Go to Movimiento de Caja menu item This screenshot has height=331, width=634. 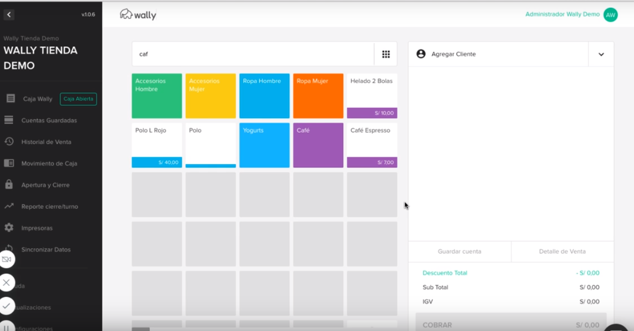(49, 163)
